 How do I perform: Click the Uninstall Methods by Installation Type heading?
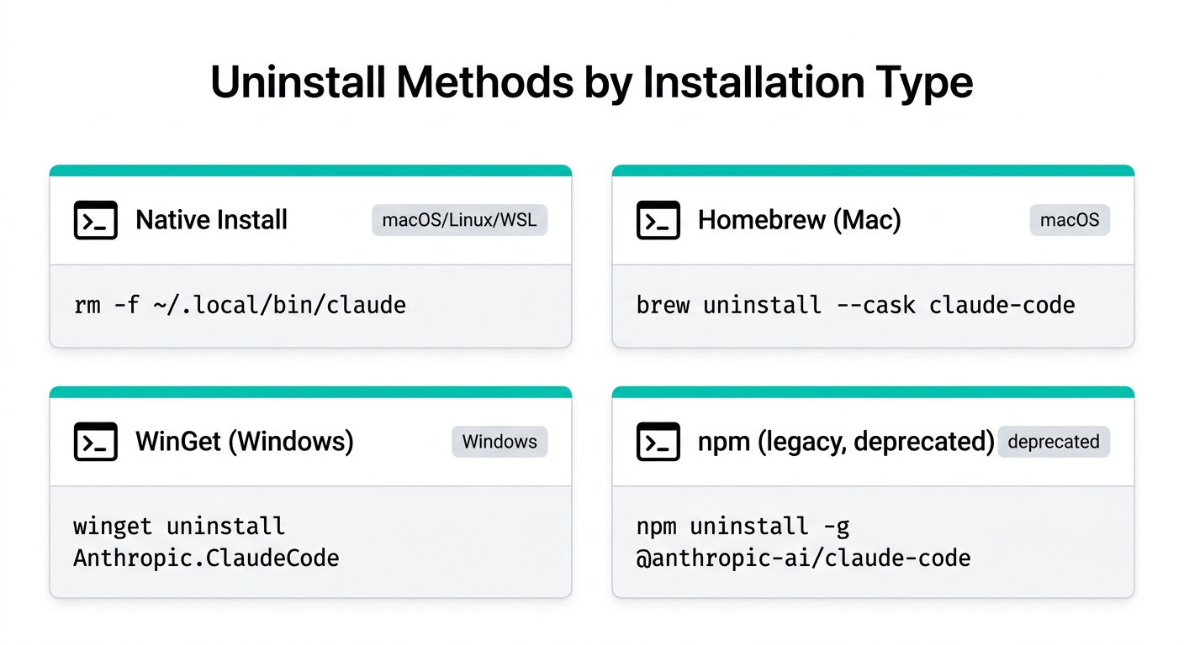click(591, 83)
